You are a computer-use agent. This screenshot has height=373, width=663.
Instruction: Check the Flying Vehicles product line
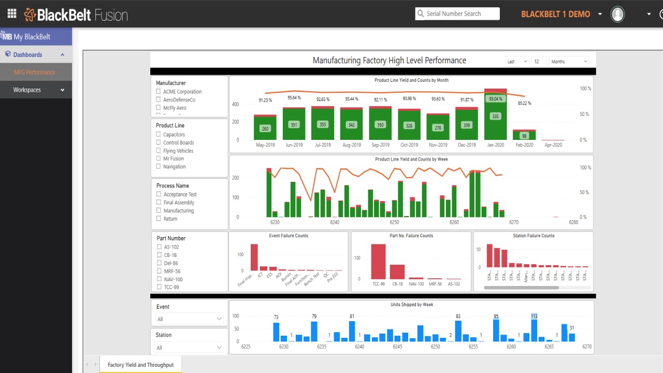[x=158, y=151]
